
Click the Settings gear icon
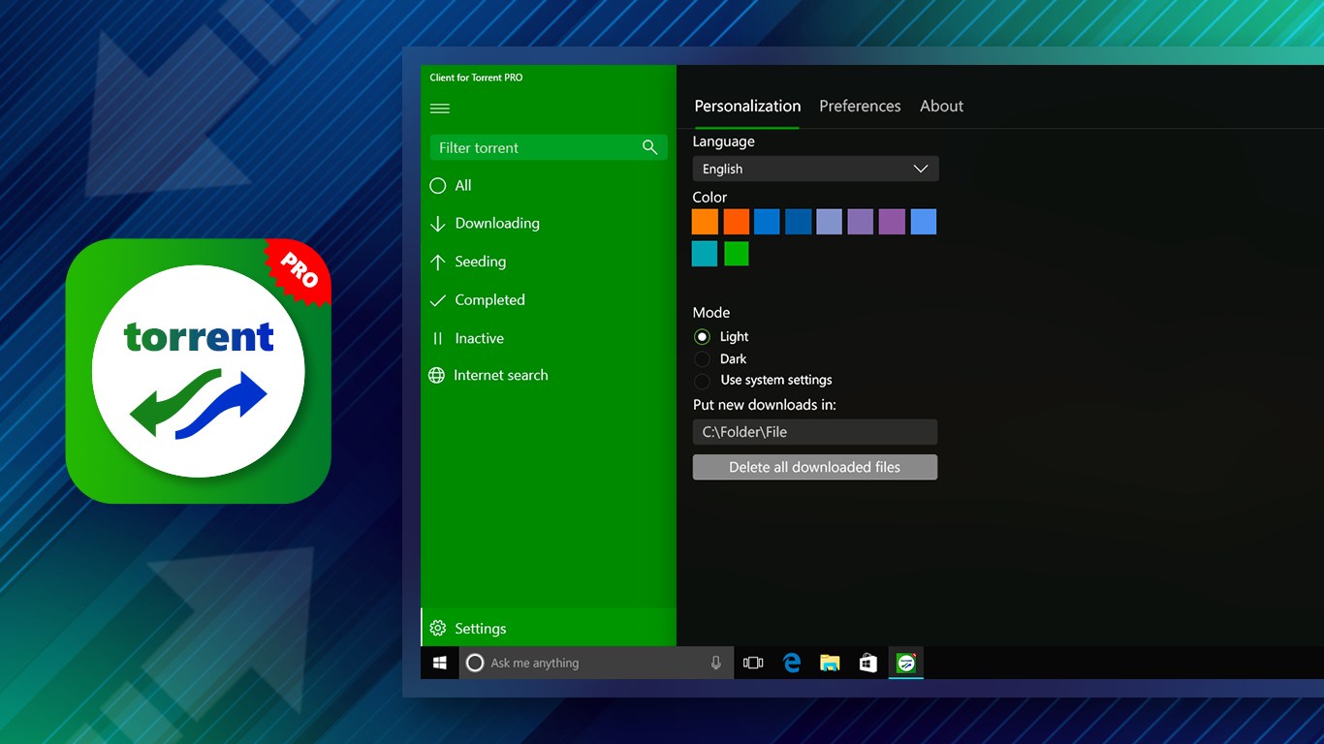click(x=437, y=628)
